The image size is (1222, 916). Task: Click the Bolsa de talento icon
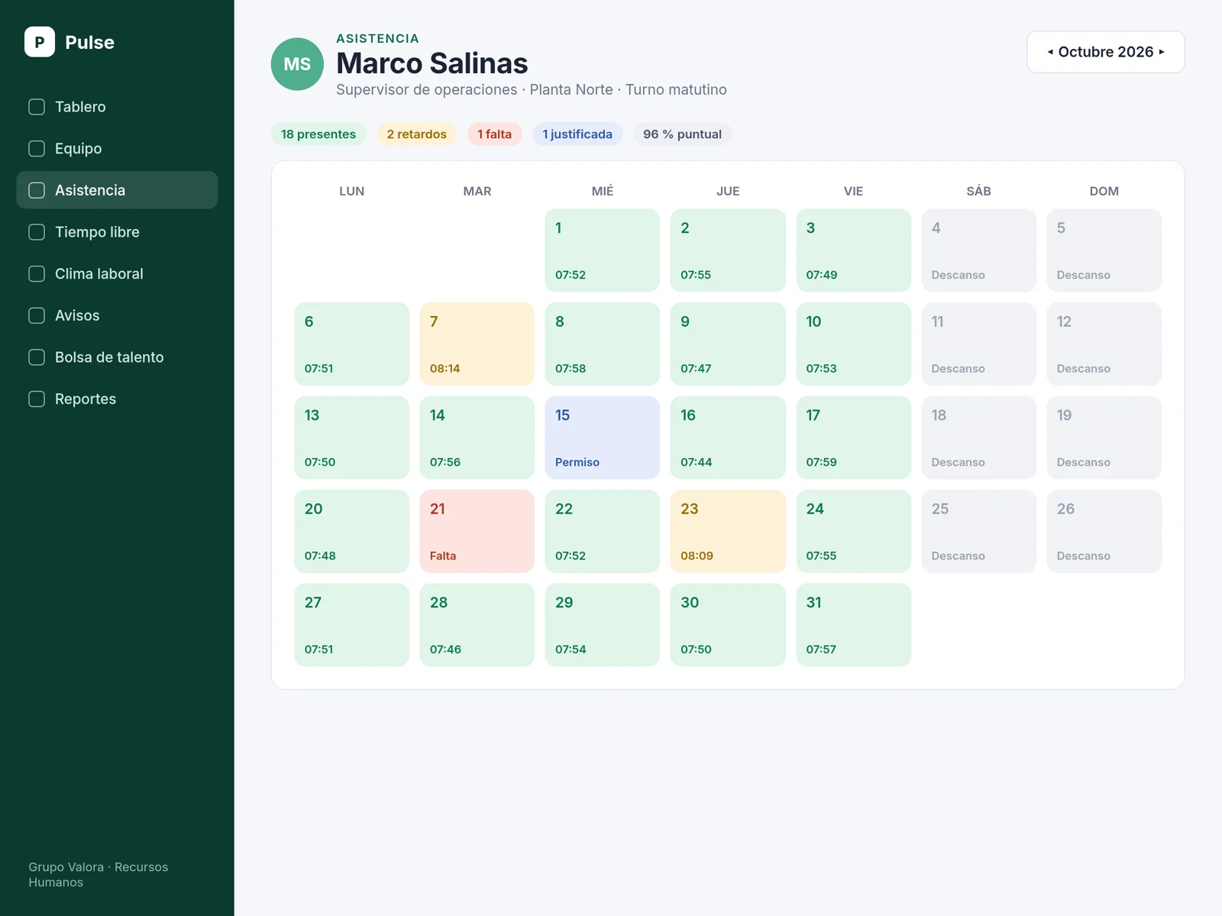pyautogui.click(x=37, y=357)
